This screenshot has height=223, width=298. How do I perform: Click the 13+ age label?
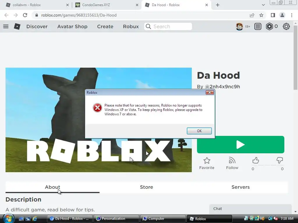(x=247, y=26)
